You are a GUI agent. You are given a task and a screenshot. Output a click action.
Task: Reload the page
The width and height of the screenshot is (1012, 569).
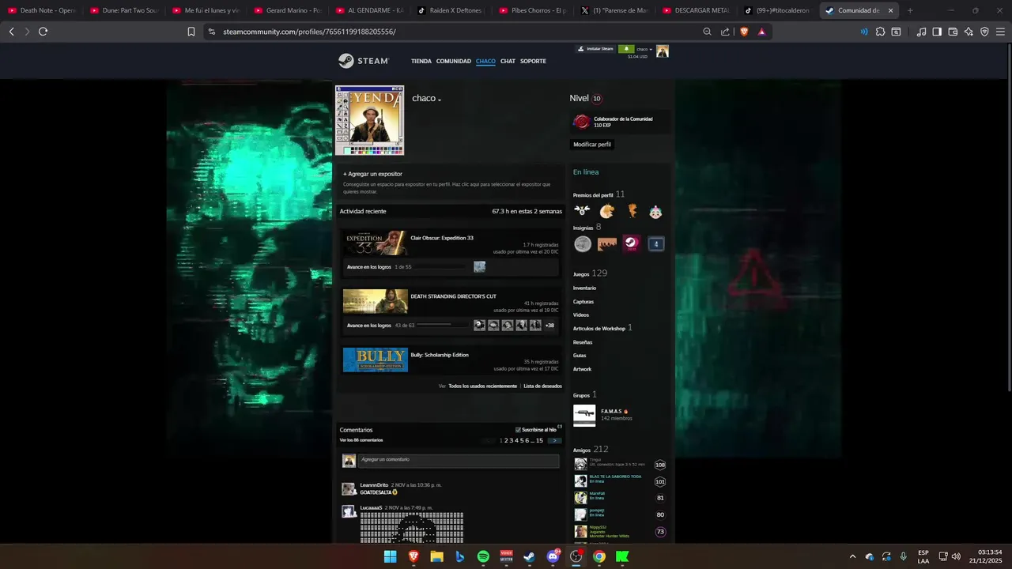pos(43,32)
